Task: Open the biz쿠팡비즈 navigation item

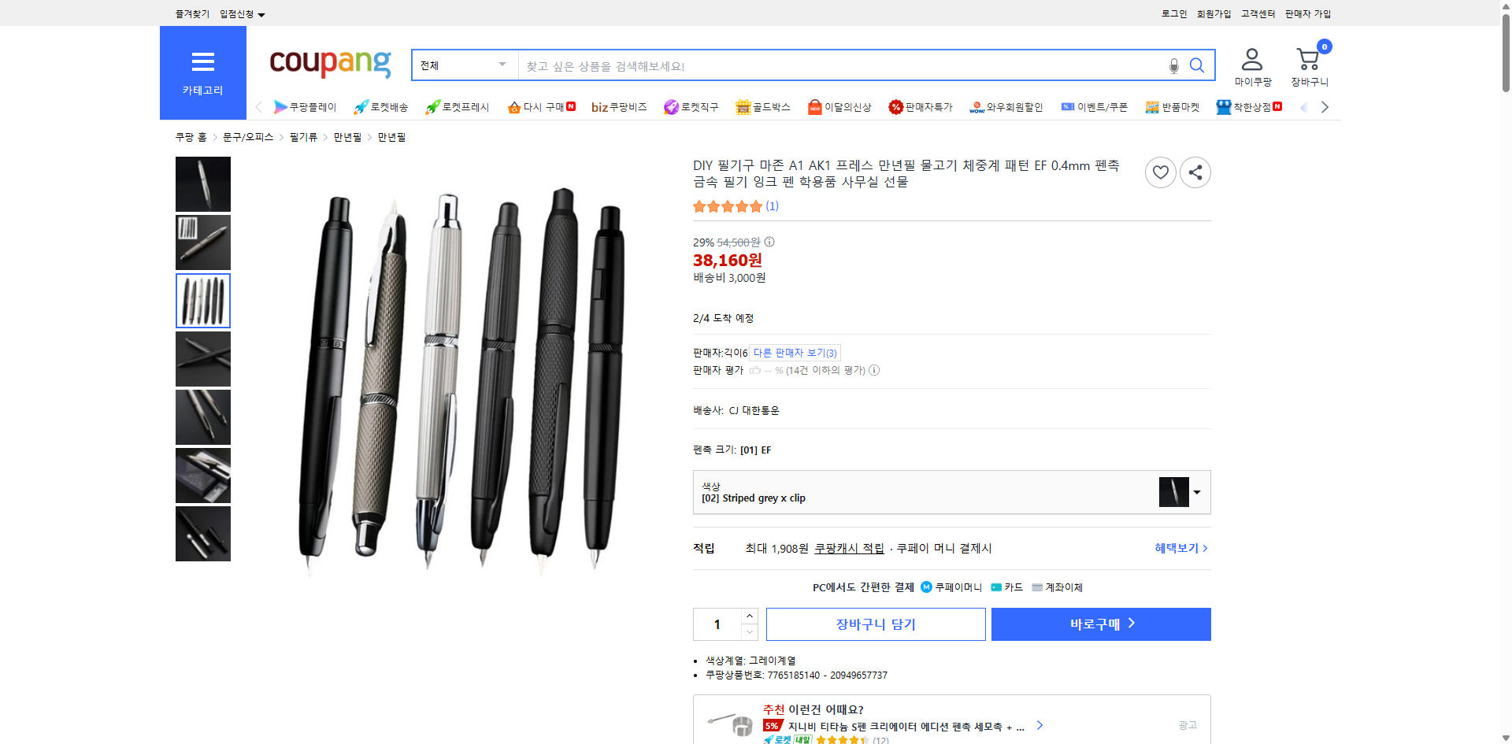Action: point(619,106)
